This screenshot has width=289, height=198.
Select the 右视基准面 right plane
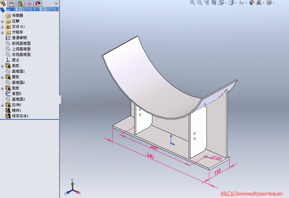(x=21, y=54)
